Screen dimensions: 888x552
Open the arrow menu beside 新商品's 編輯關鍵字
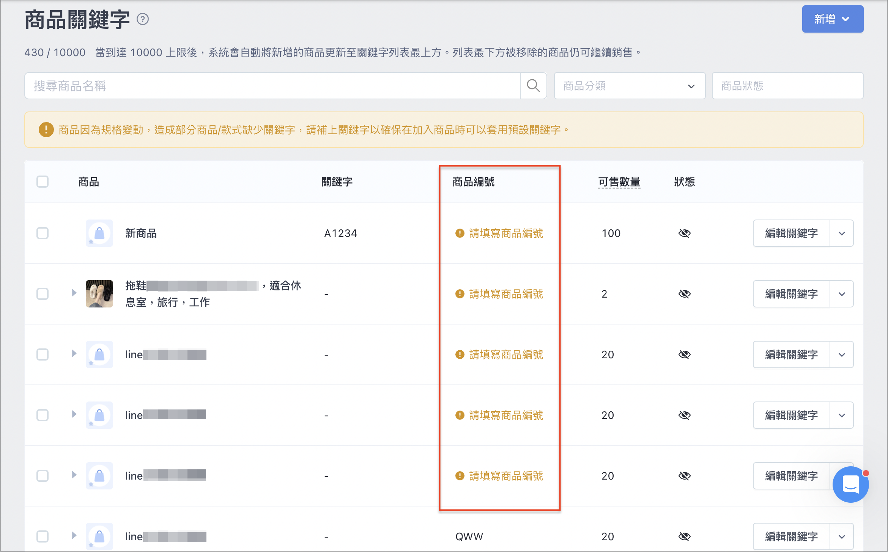pyautogui.click(x=842, y=233)
